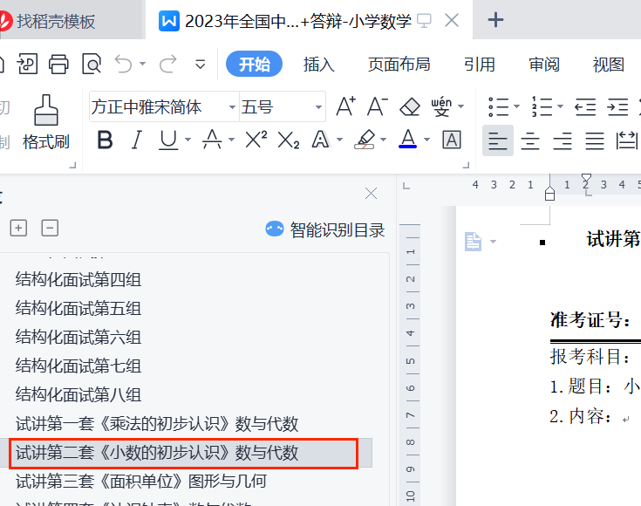Open the font size dropdown 五号
Image resolution: width=641 pixels, height=506 pixels.
317,107
